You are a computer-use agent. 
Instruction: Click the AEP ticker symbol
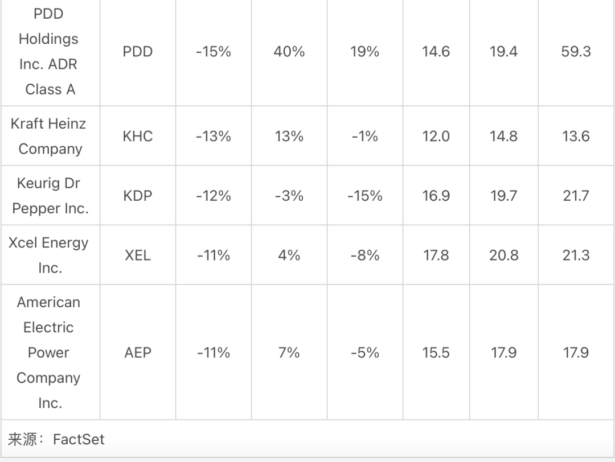138,353
